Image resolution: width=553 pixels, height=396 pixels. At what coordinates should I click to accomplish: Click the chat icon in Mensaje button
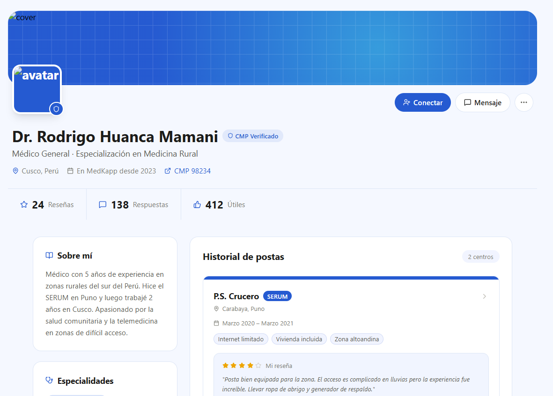point(468,102)
